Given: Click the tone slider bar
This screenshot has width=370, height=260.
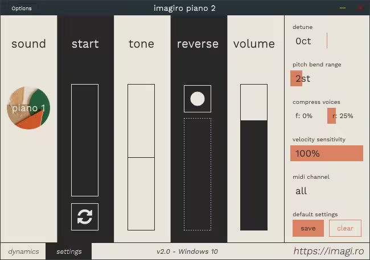Looking at the screenshot, I should pos(141,157).
